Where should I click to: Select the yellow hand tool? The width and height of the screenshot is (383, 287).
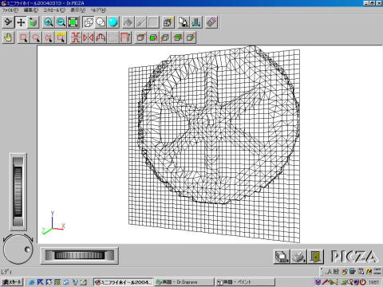point(8,37)
